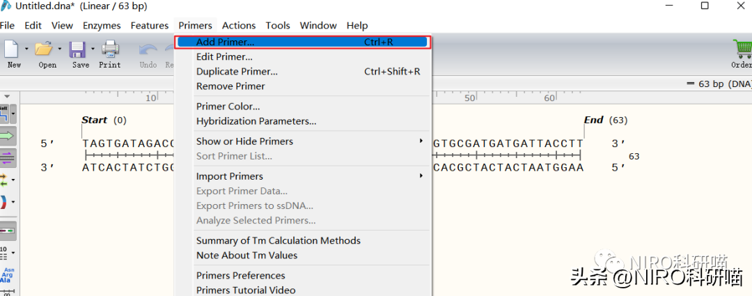
Task: Click the Save disk icon
Action: (78, 50)
